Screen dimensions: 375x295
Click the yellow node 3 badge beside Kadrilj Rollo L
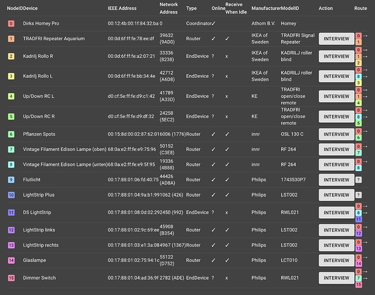click(11, 76)
